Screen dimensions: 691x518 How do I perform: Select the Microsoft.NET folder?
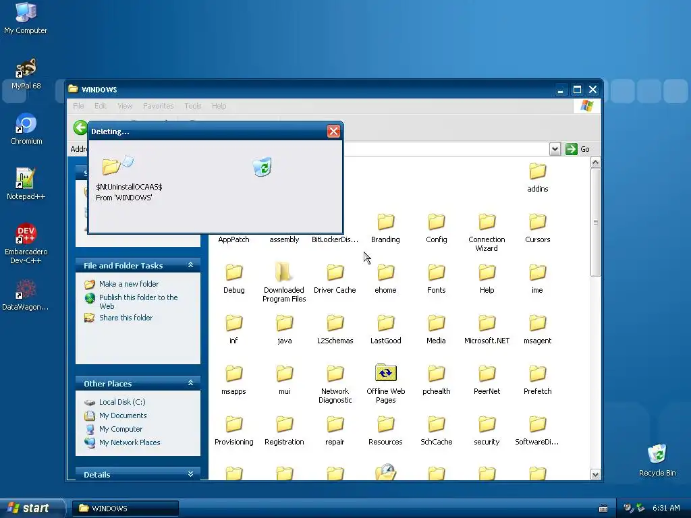[487, 329]
